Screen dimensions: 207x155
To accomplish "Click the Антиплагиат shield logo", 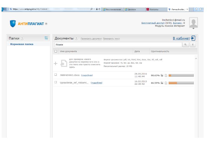I will [x=13, y=24].
